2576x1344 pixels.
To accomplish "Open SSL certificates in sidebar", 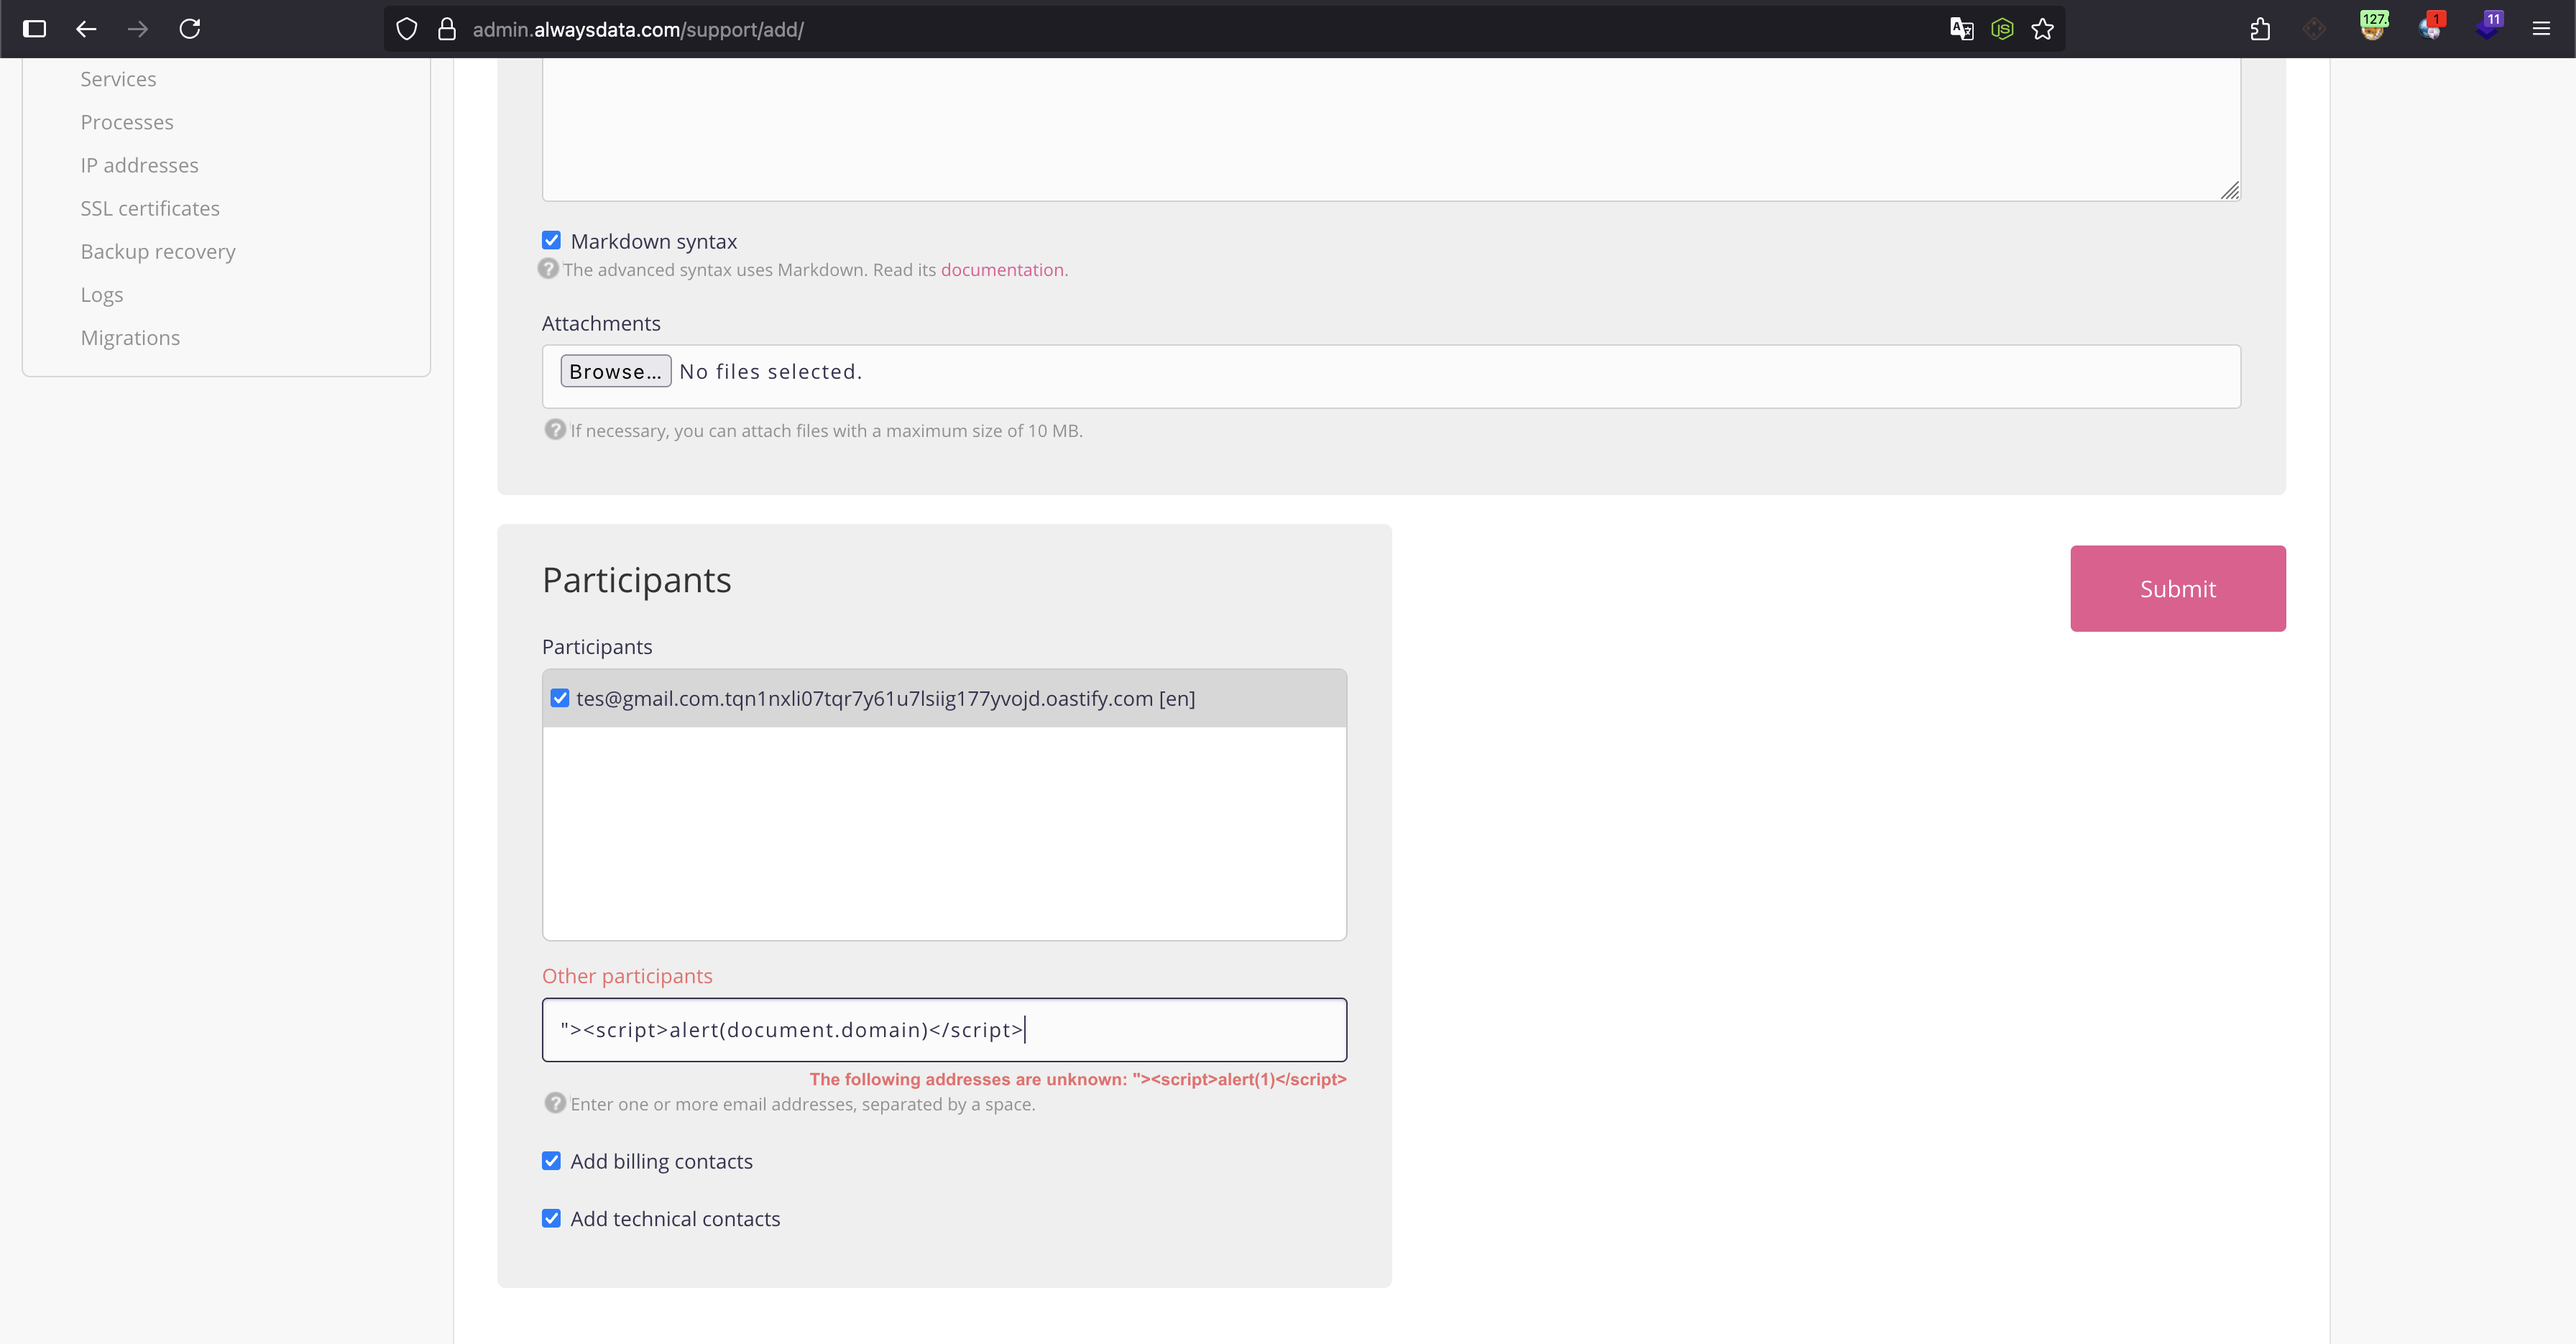I will tap(150, 208).
